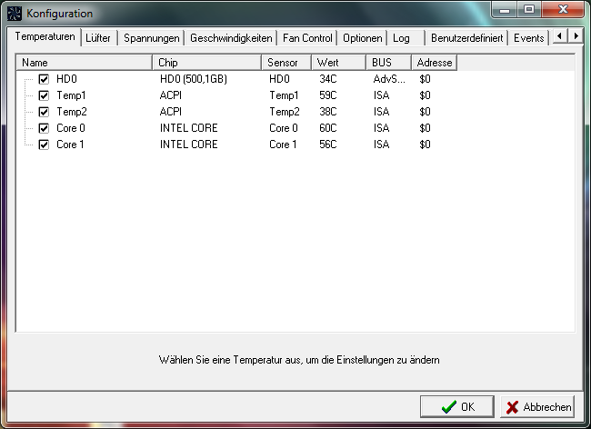
Task: Disable the Core 0 temperature checkbox
Action: (44, 128)
